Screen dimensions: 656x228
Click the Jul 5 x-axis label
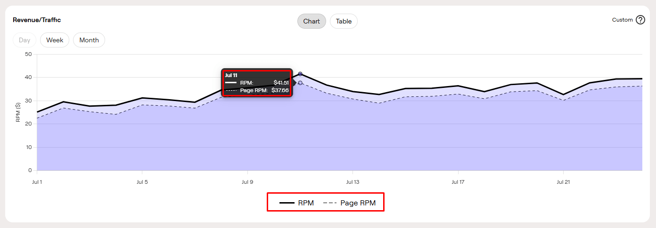(142, 181)
